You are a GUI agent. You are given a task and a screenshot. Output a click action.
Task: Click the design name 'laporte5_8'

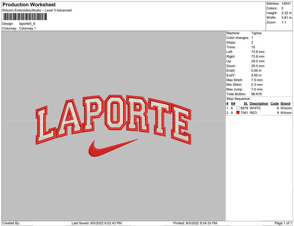click(x=27, y=24)
